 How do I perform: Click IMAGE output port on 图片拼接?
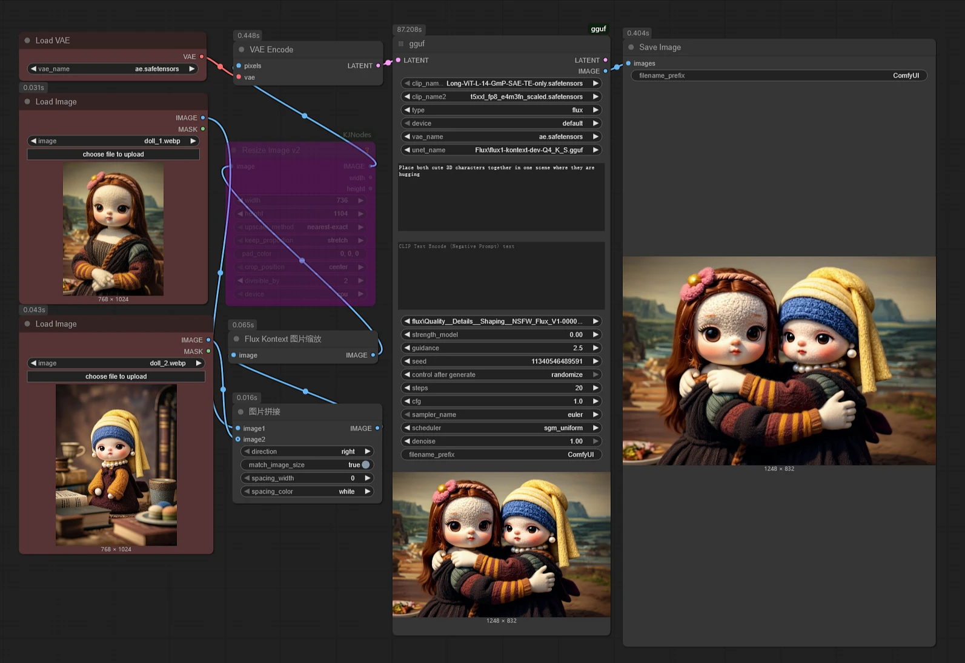coord(377,428)
